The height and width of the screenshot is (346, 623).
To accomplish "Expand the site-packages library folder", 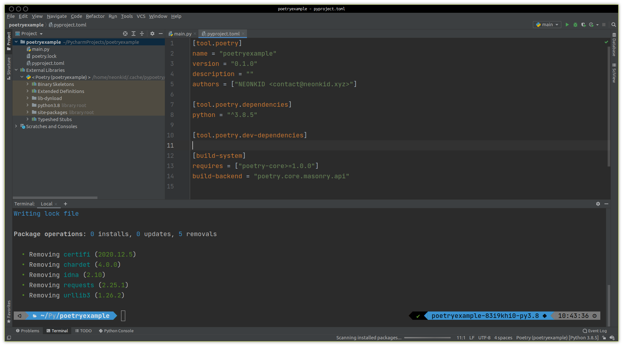I will coord(27,112).
